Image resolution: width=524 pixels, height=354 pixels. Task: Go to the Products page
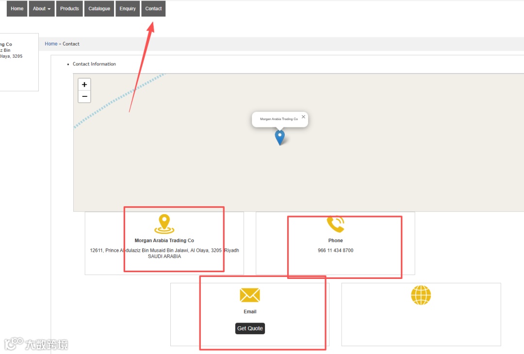(x=69, y=9)
